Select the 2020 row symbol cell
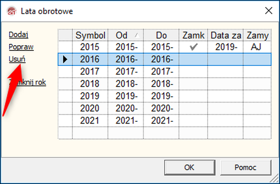This screenshot has width=280, height=184. (90, 108)
